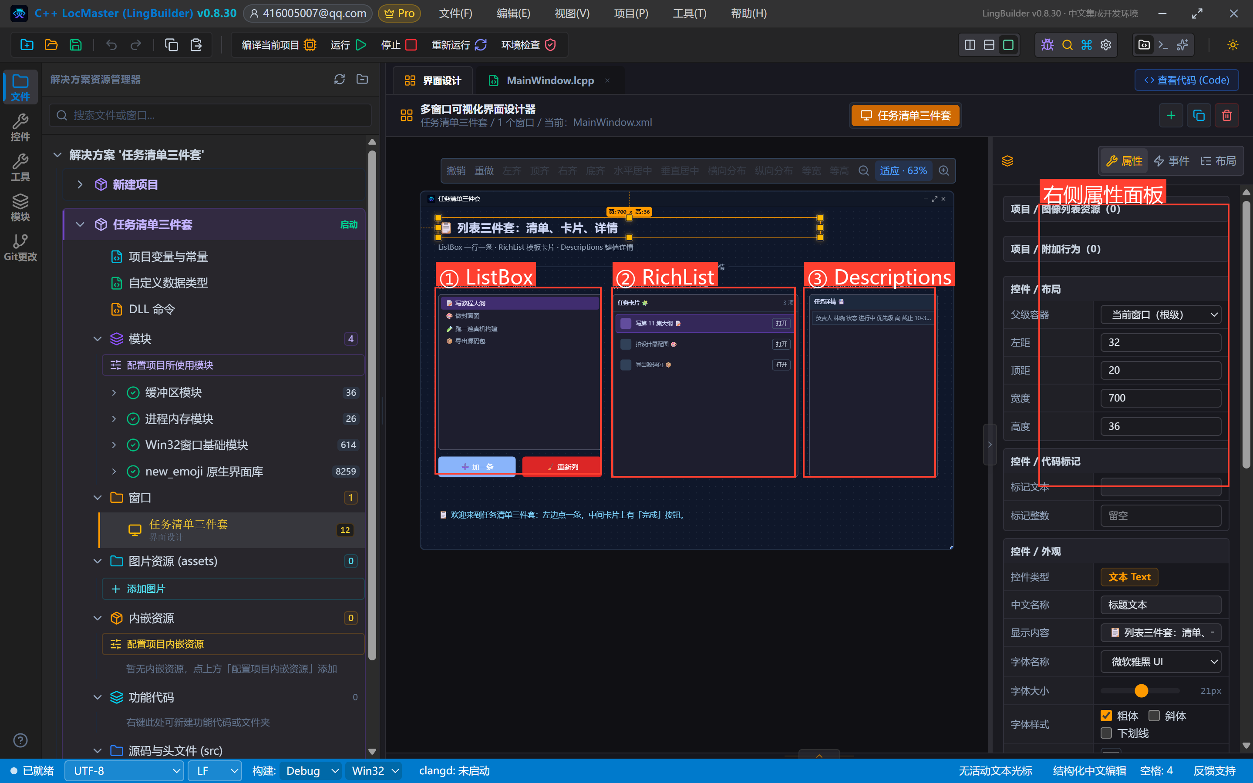Adjust the 字体大小 font size slider
Image resolution: width=1253 pixels, height=783 pixels.
click(x=1139, y=691)
